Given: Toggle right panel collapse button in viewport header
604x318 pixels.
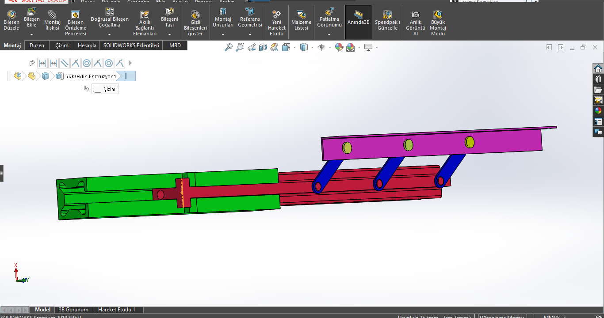Looking at the screenshot, I should pos(561,47).
